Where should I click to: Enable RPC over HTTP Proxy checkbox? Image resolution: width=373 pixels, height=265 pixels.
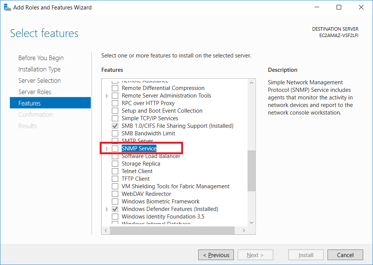pos(115,103)
